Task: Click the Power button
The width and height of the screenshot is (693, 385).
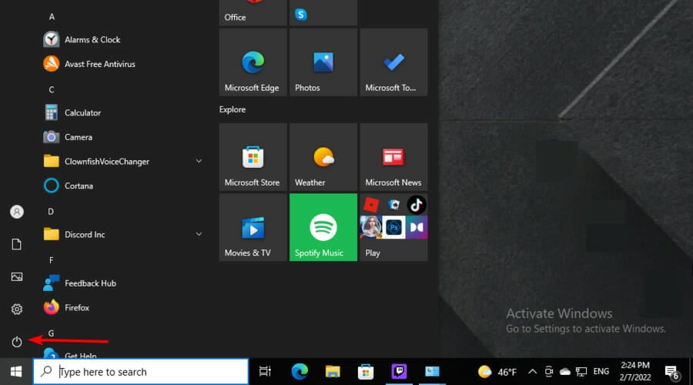Action: 16,341
